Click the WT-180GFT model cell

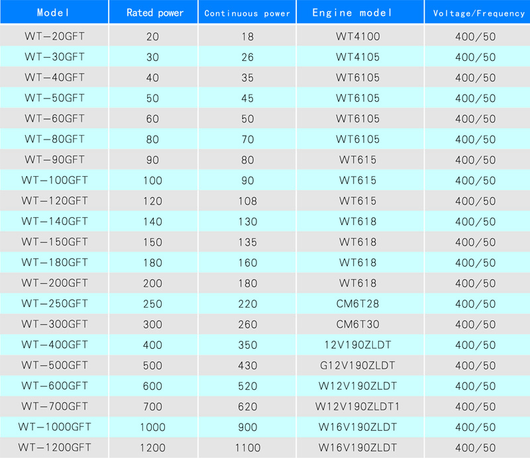(54, 263)
